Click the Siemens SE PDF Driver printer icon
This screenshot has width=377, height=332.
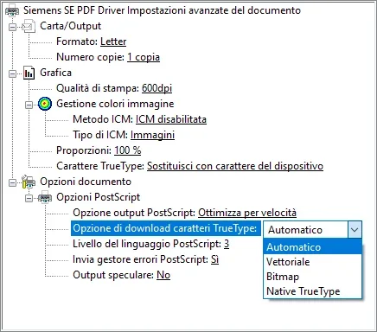tap(12, 10)
